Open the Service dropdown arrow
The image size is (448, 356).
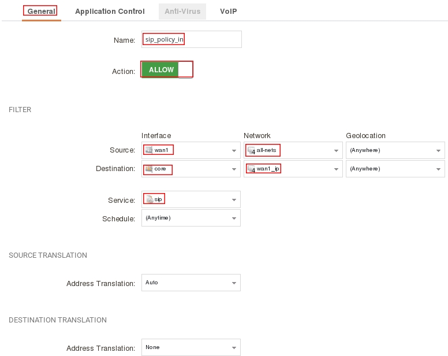click(234, 200)
